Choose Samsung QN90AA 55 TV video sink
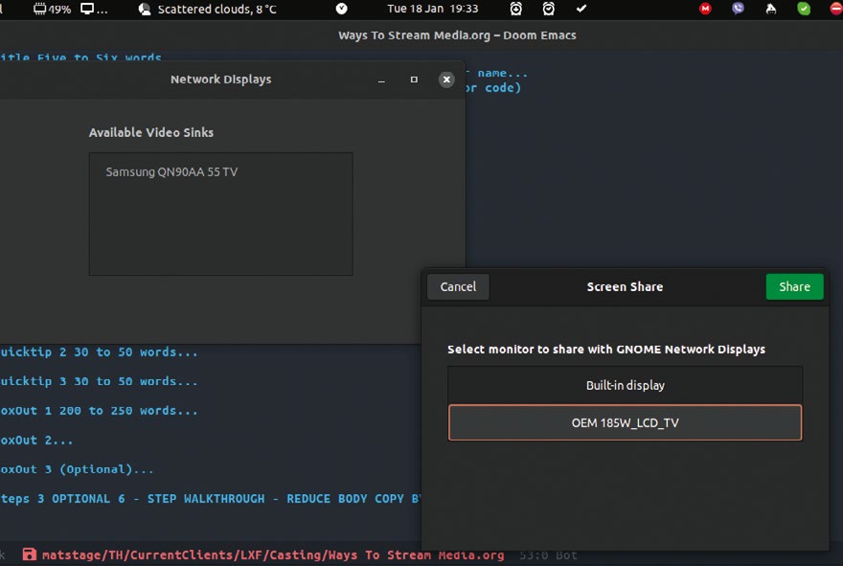This screenshot has height=566, width=843. pyautogui.click(x=220, y=172)
